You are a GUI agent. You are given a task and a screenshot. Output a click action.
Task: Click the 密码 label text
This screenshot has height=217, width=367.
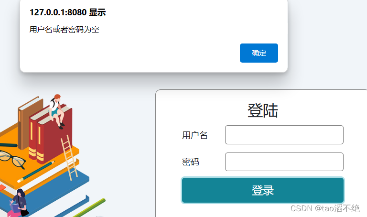point(191,162)
